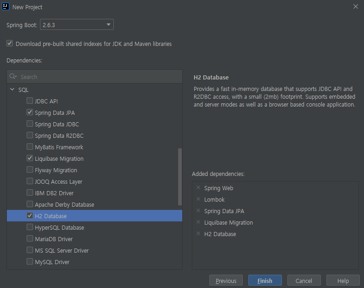Check the MariaDB Driver checkbox

30,238
